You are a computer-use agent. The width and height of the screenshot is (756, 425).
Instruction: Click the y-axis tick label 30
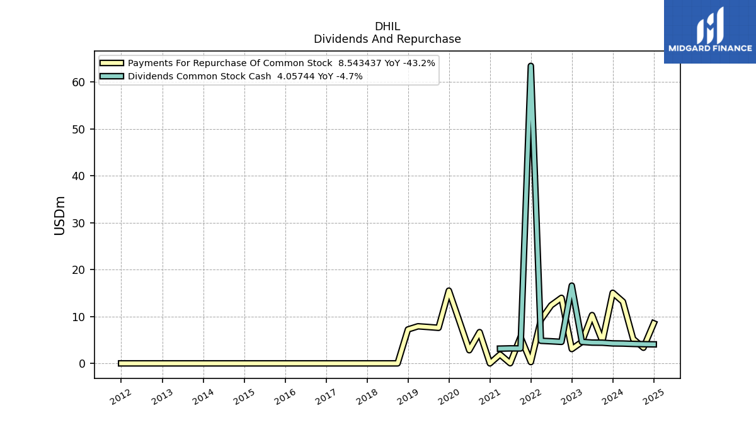click(x=79, y=223)
